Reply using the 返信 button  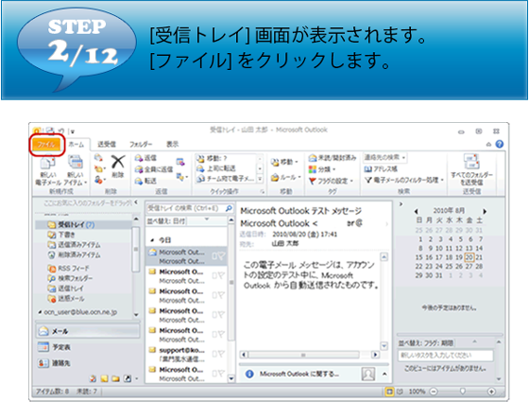[x=145, y=158]
